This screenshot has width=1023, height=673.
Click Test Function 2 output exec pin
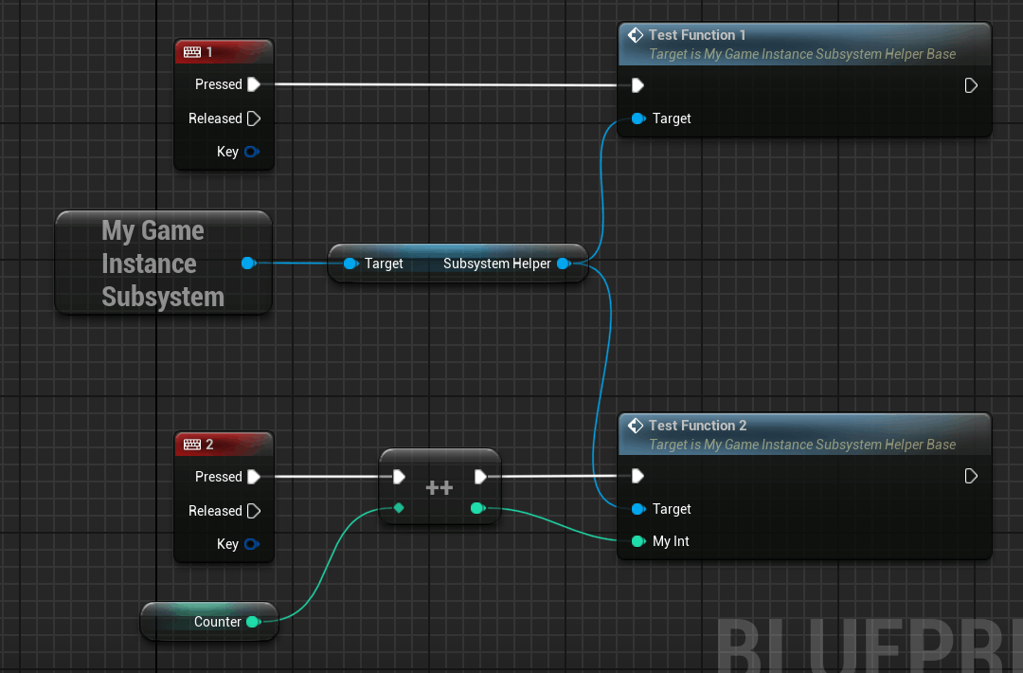(x=971, y=476)
